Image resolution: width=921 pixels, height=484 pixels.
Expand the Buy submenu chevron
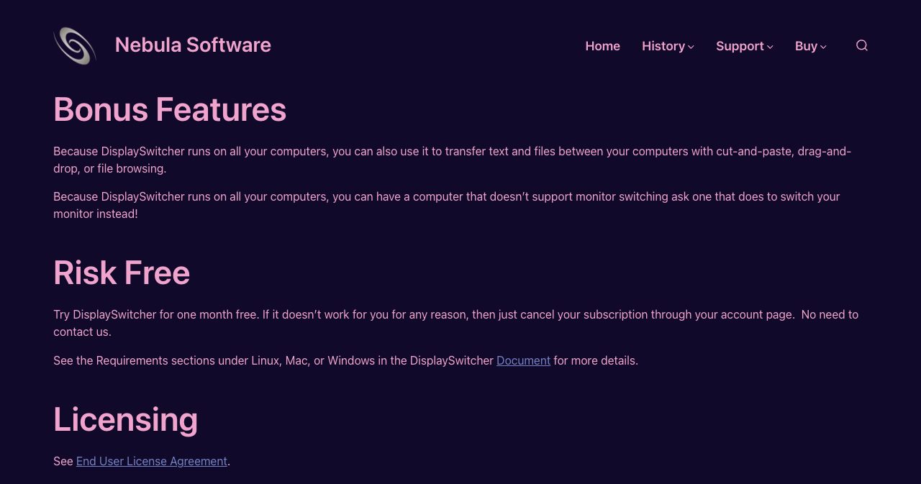(823, 47)
